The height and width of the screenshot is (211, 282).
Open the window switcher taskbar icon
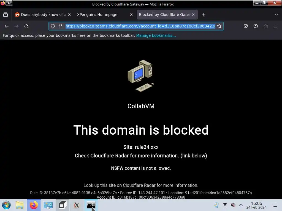[x=63, y=205]
